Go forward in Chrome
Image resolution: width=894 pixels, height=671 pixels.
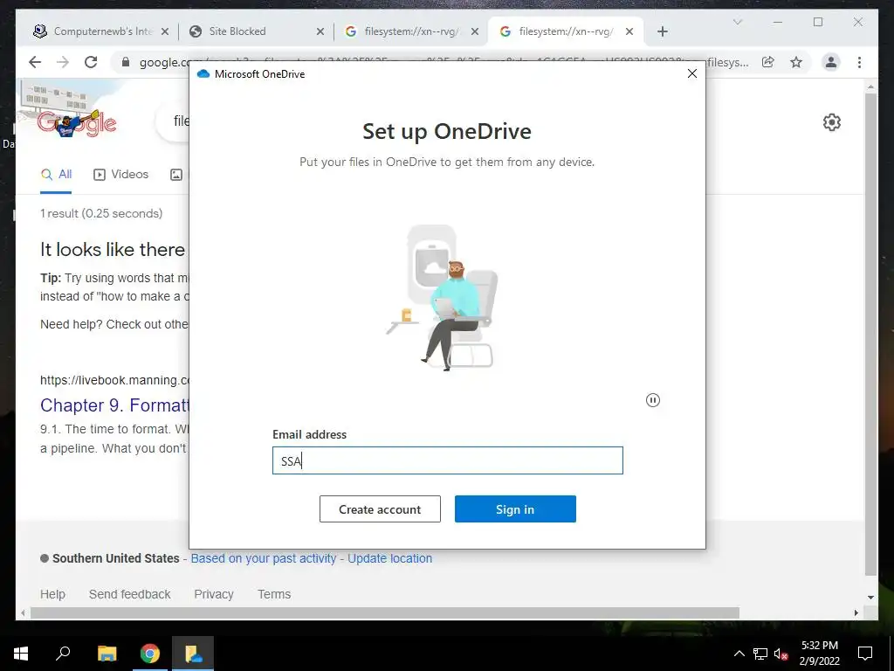pos(63,62)
